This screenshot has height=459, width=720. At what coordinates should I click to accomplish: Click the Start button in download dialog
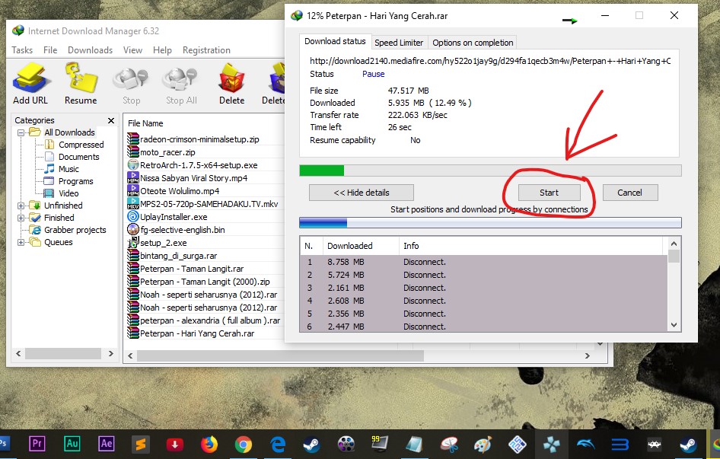(x=550, y=193)
